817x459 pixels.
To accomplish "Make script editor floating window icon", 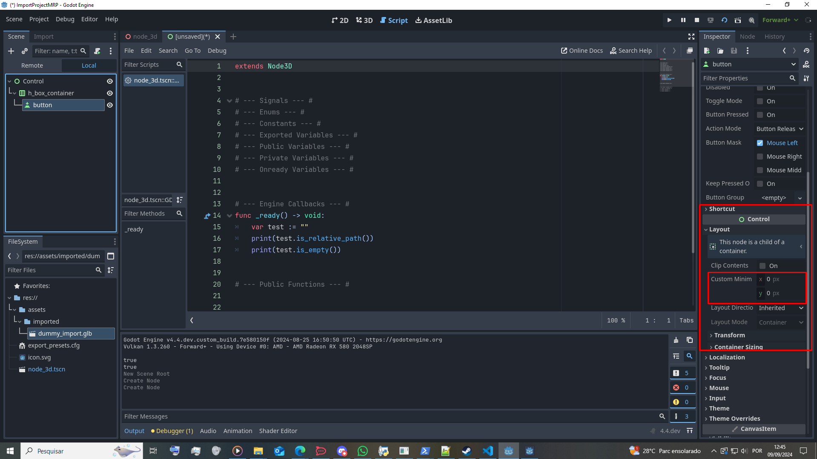I will click(690, 51).
